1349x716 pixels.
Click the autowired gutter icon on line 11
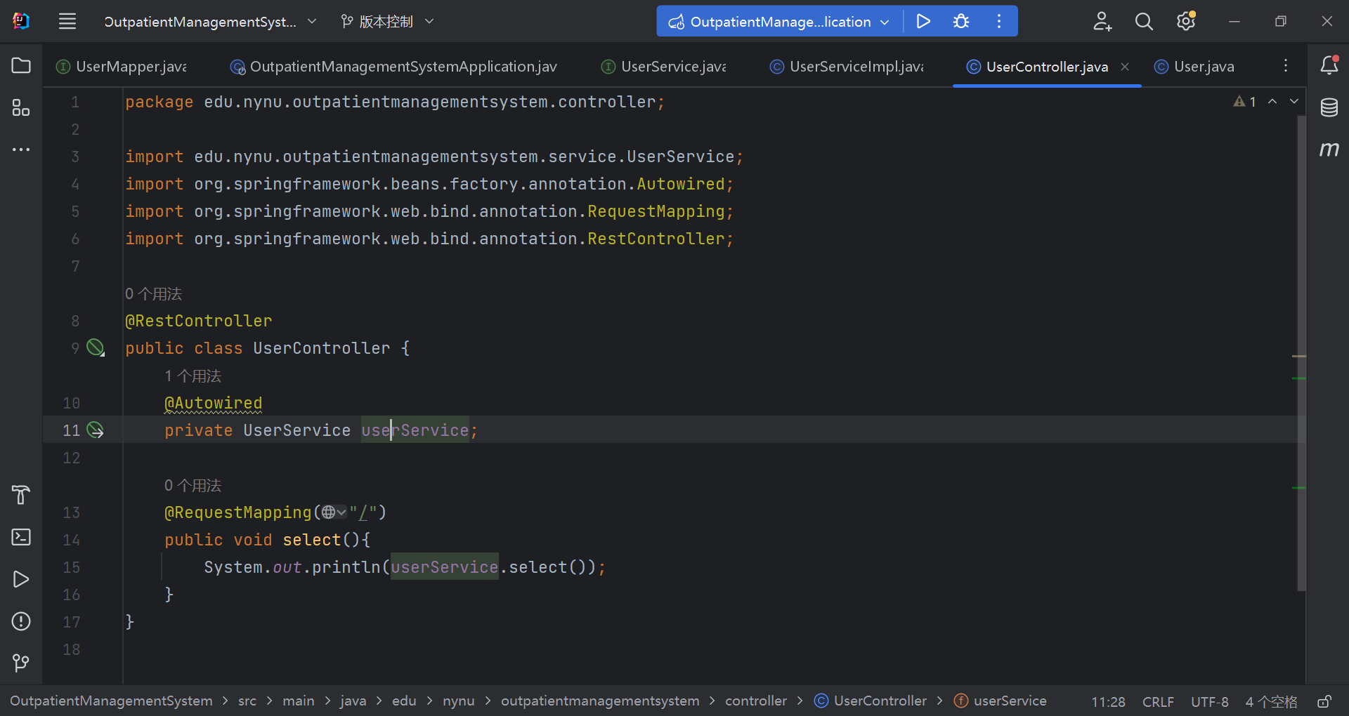96,430
